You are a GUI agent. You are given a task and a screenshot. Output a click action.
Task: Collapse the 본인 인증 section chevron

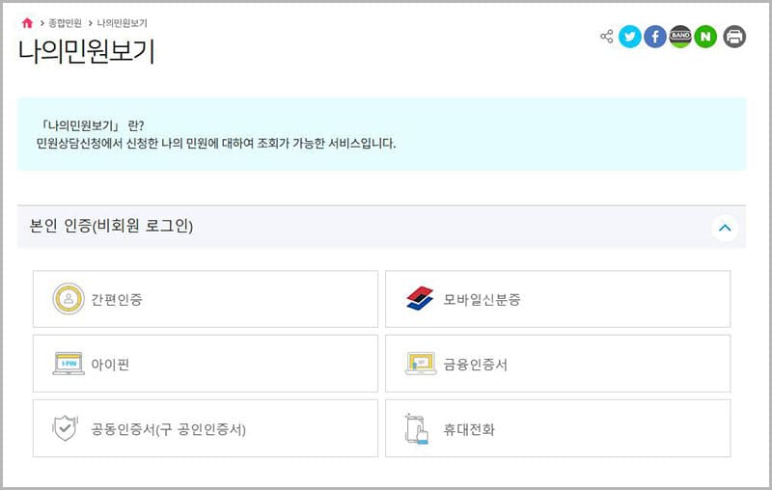pyautogui.click(x=725, y=228)
